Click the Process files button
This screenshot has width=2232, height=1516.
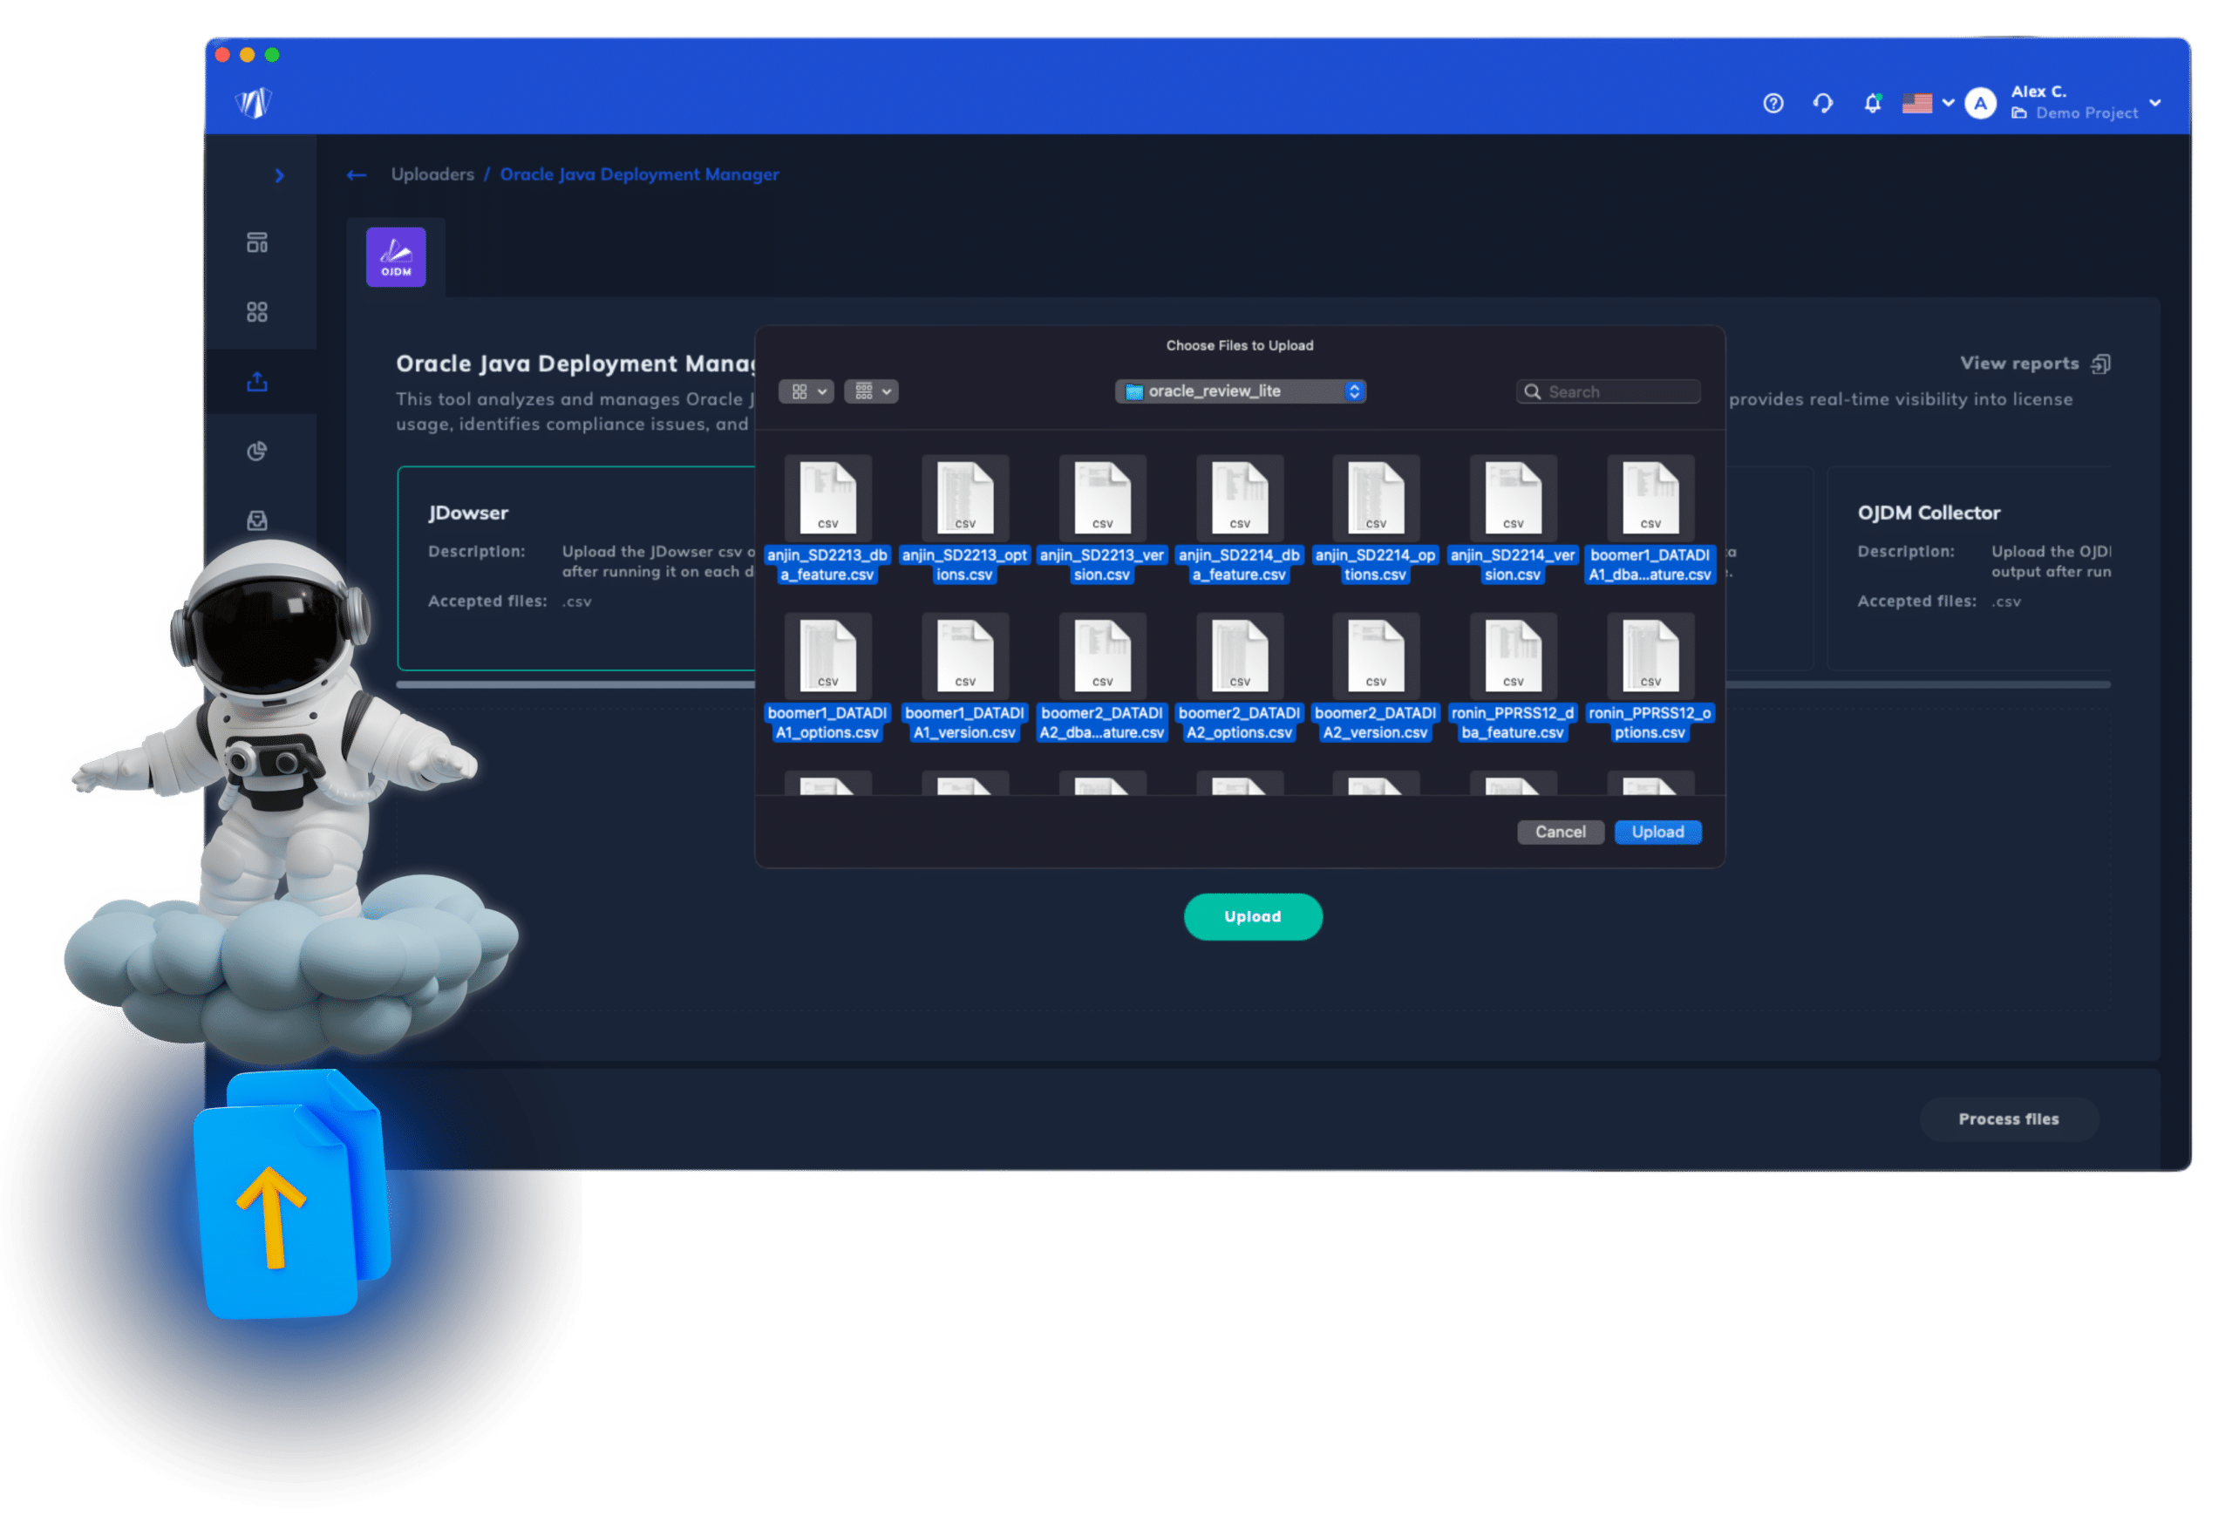(2008, 1119)
